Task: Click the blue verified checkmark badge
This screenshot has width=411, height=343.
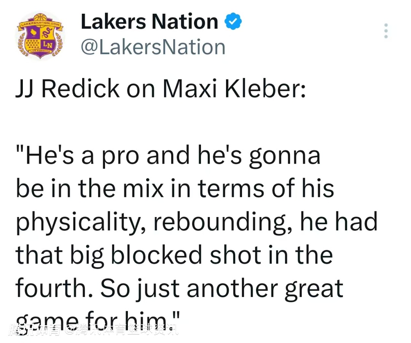Action: (x=233, y=22)
